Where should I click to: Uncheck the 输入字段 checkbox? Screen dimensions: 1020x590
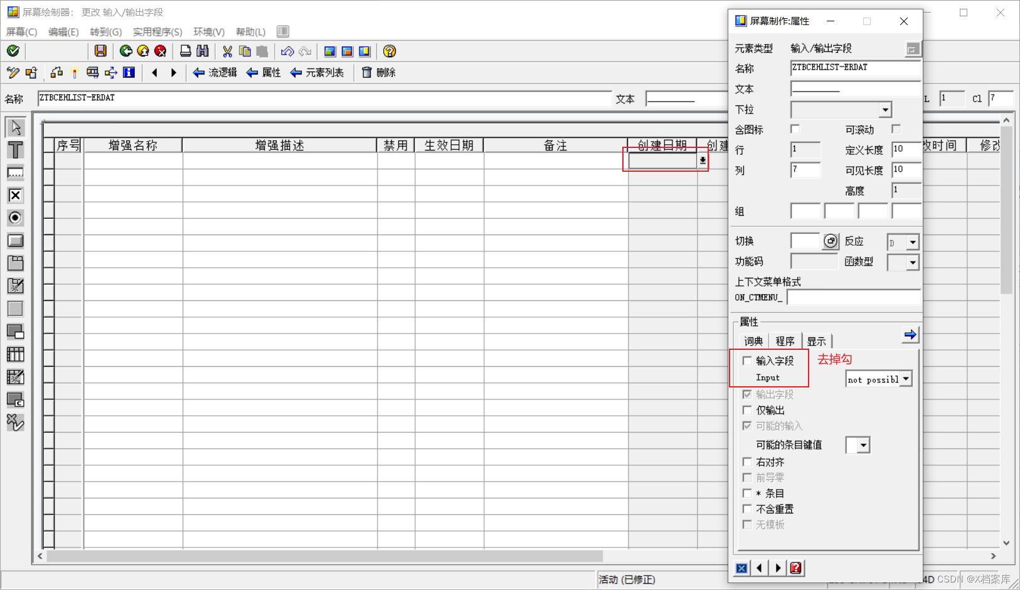point(747,361)
